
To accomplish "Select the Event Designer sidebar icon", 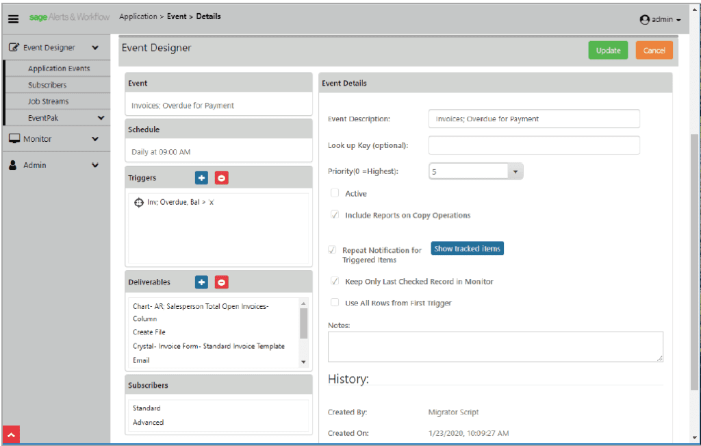I will coord(14,47).
